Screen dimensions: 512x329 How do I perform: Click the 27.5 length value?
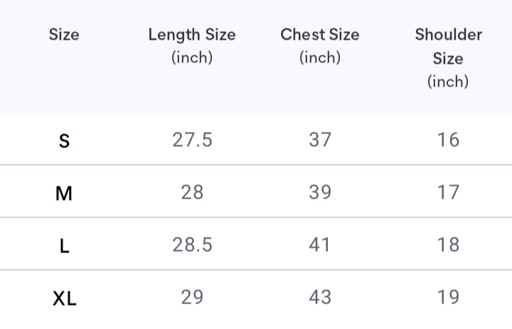(192, 140)
